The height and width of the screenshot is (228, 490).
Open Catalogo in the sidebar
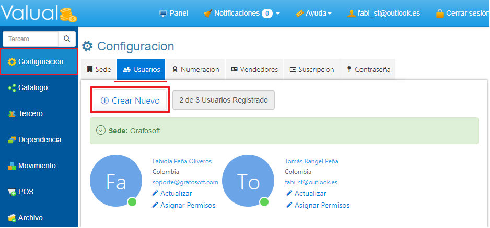pos(32,87)
